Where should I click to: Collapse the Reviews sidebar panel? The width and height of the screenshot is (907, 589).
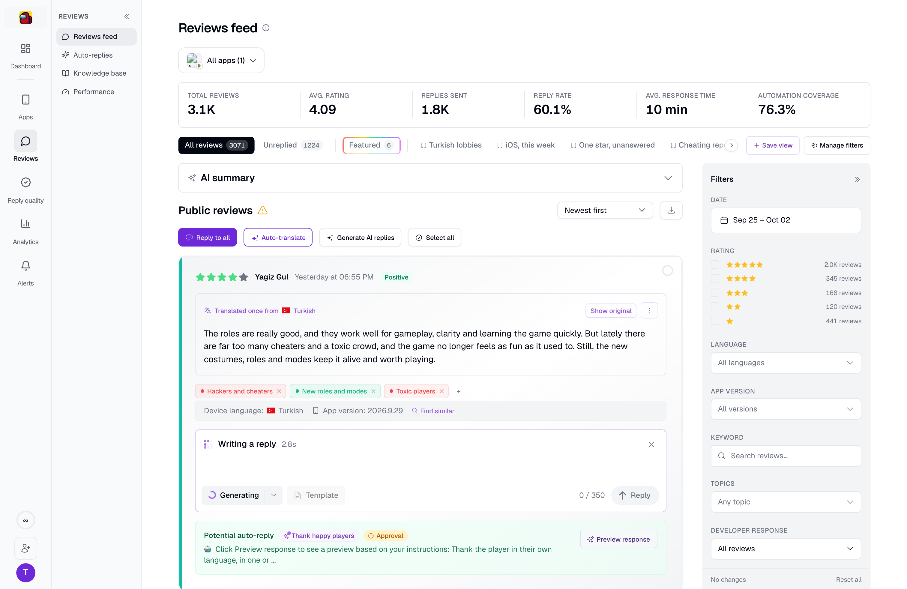(127, 16)
